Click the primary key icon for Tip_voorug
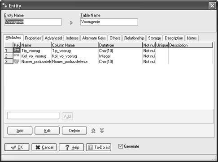Image resolution: width=218 pixels, height=162 pixels. [17, 50]
